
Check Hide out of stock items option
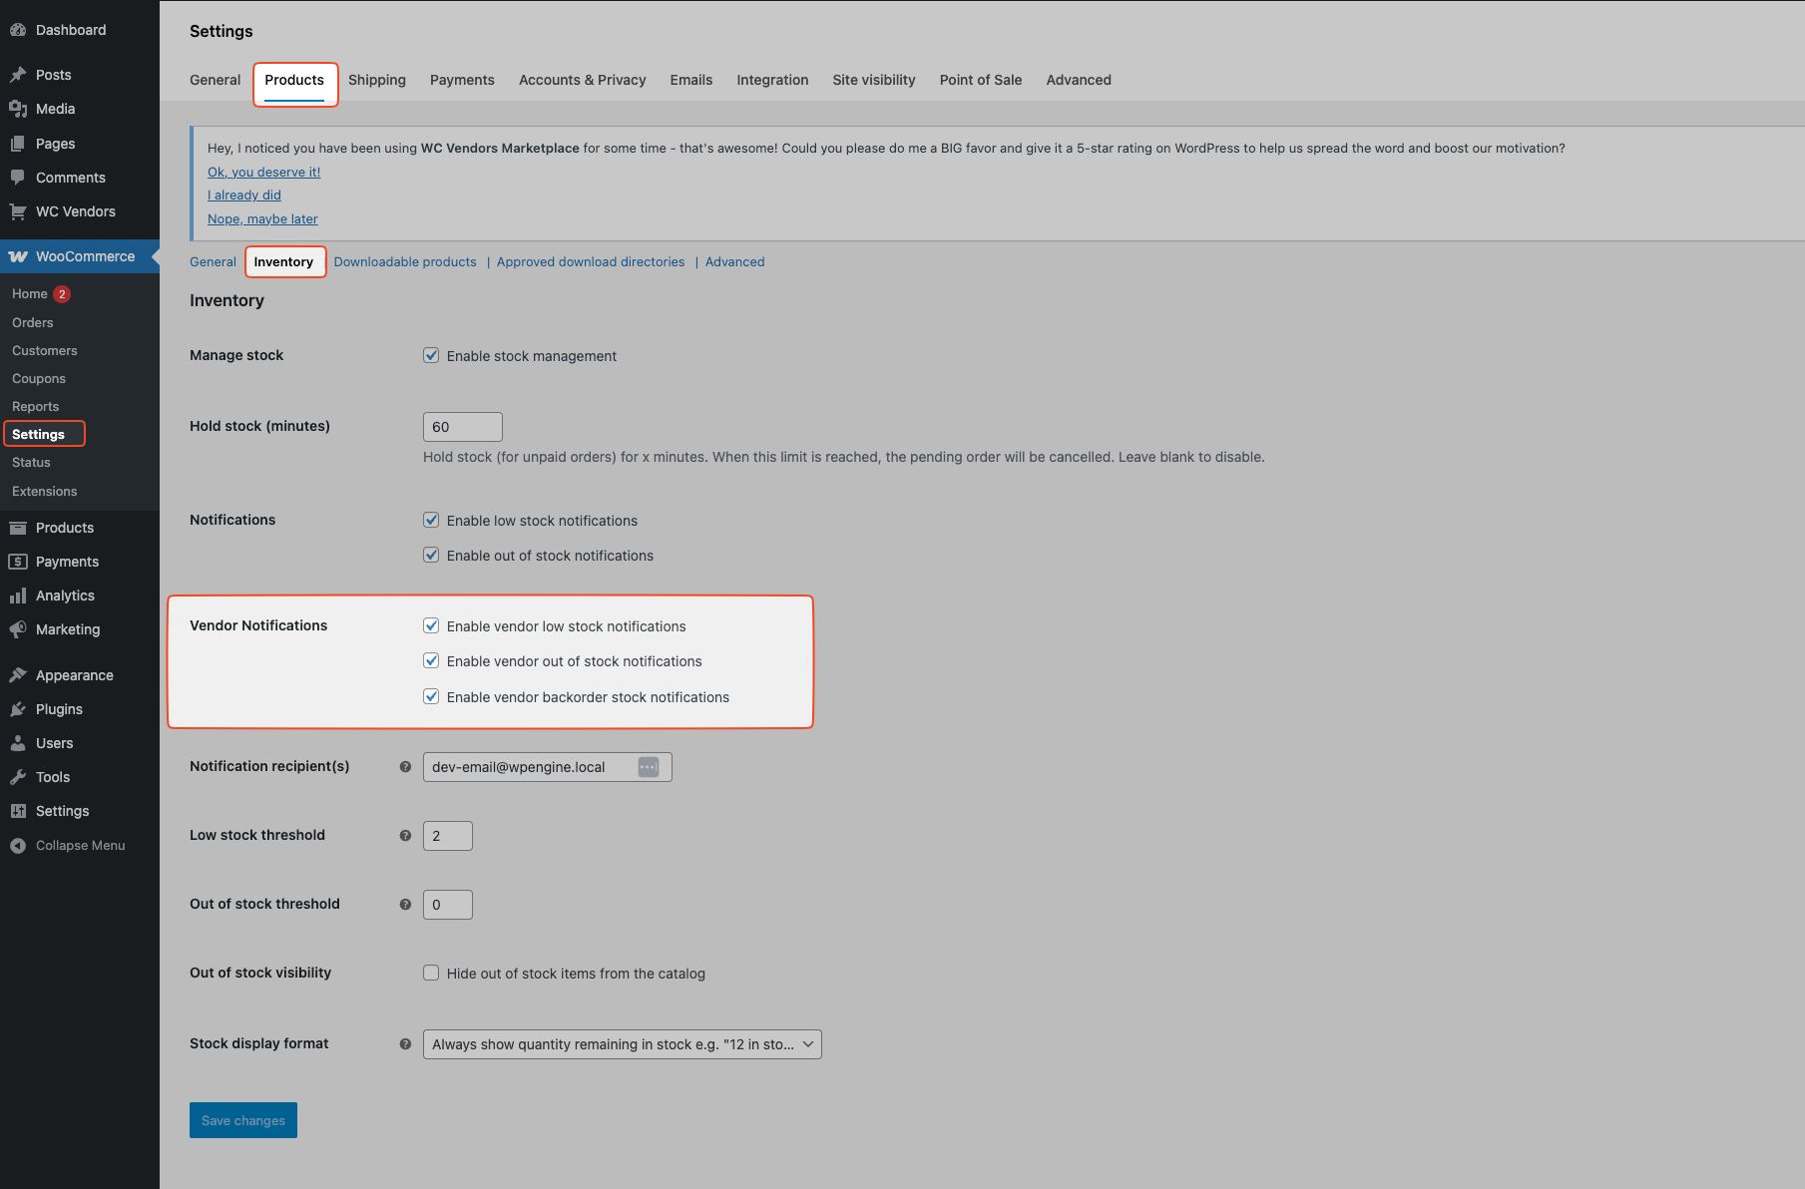[x=431, y=973]
